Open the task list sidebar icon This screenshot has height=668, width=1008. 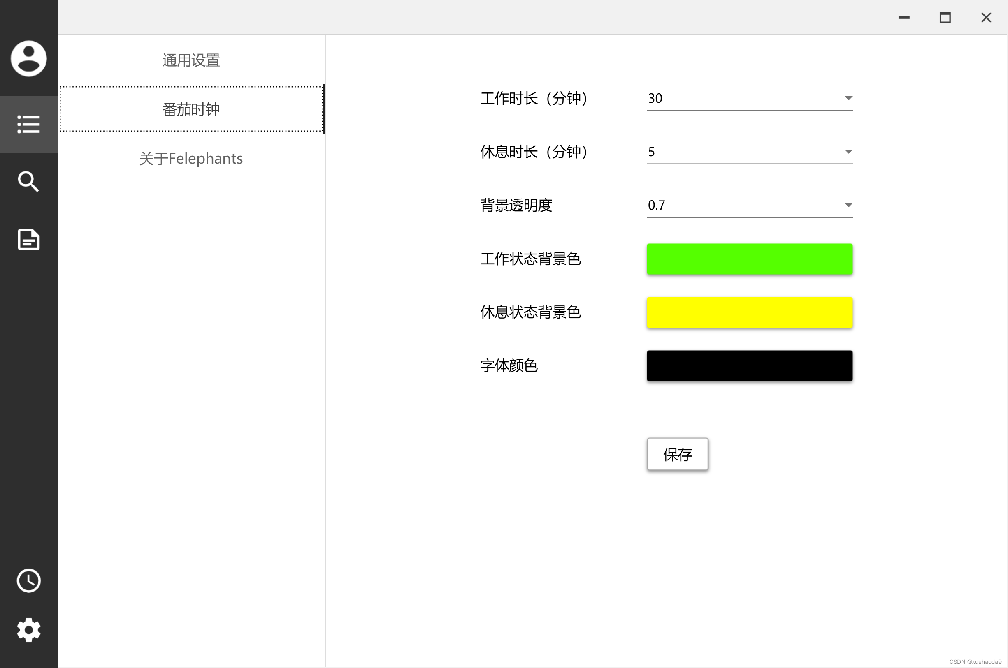coord(28,125)
